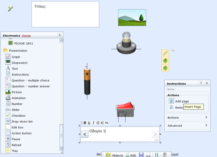The image size is (217, 157).
Task: Select the PICAXE 28X1 chip component
Action: [21, 43]
